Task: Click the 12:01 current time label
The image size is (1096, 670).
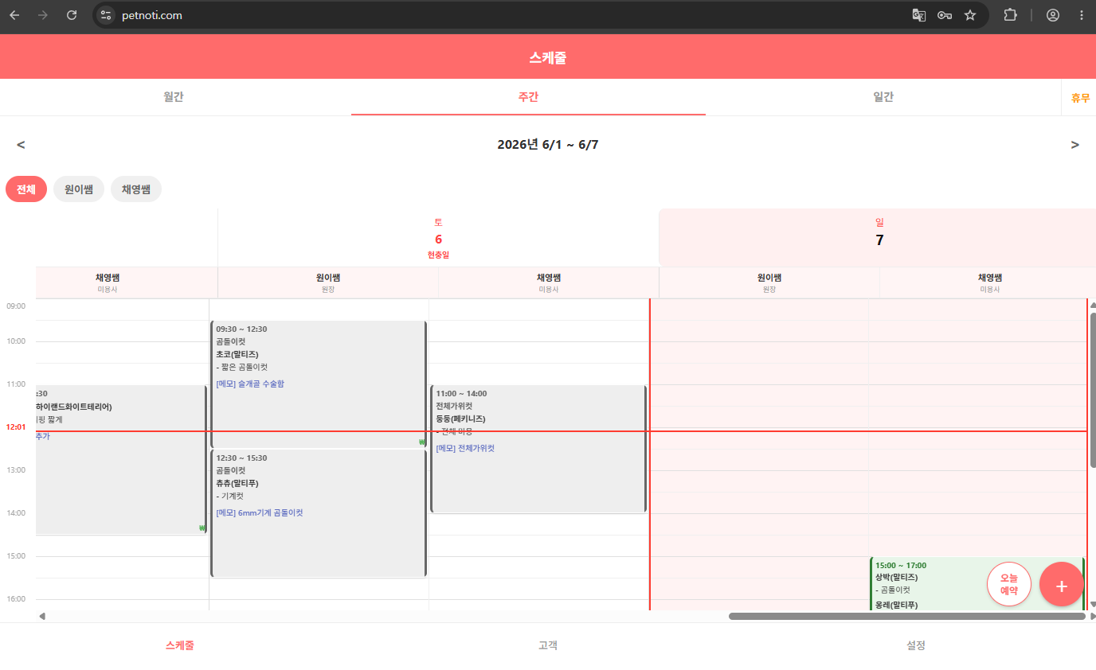Action: pyautogui.click(x=16, y=427)
